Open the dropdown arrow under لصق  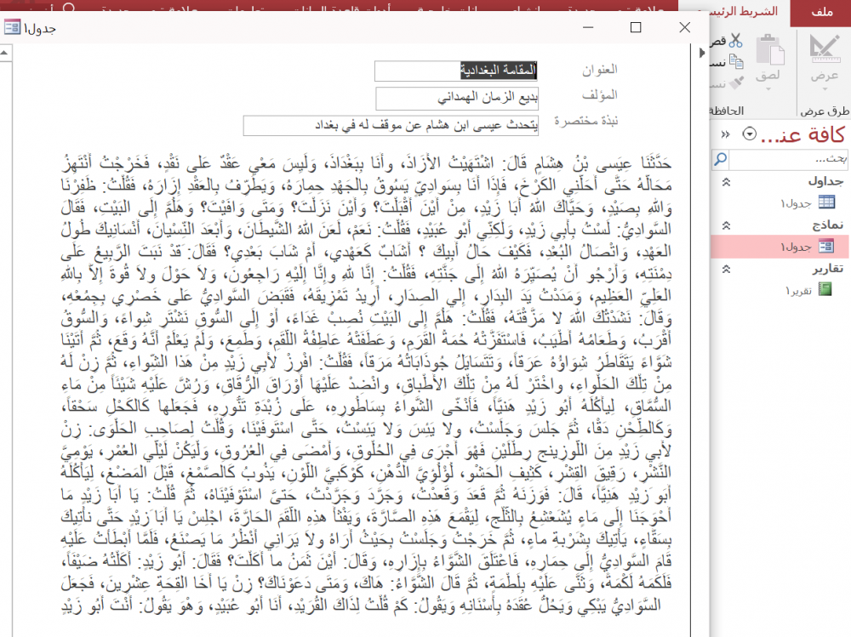(768, 88)
